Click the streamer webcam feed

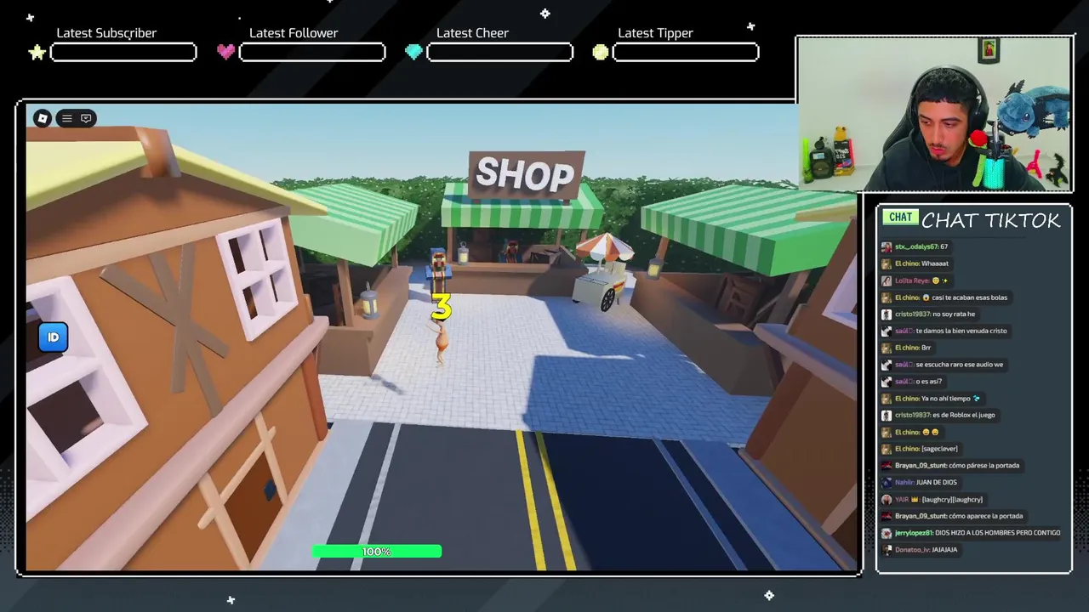[933, 114]
